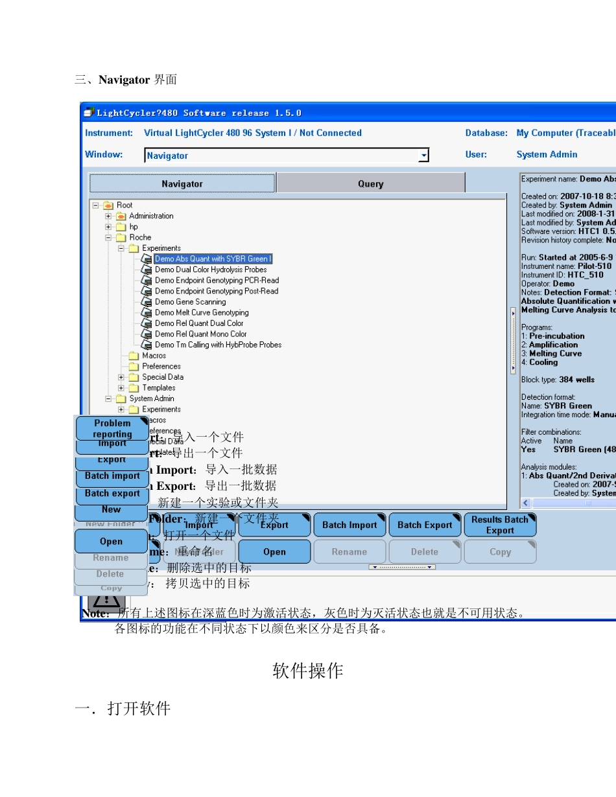Switch to the Navigator tab
Viewport: 616px width, 797px height.
pyautogui.click(x=182, y=183)
